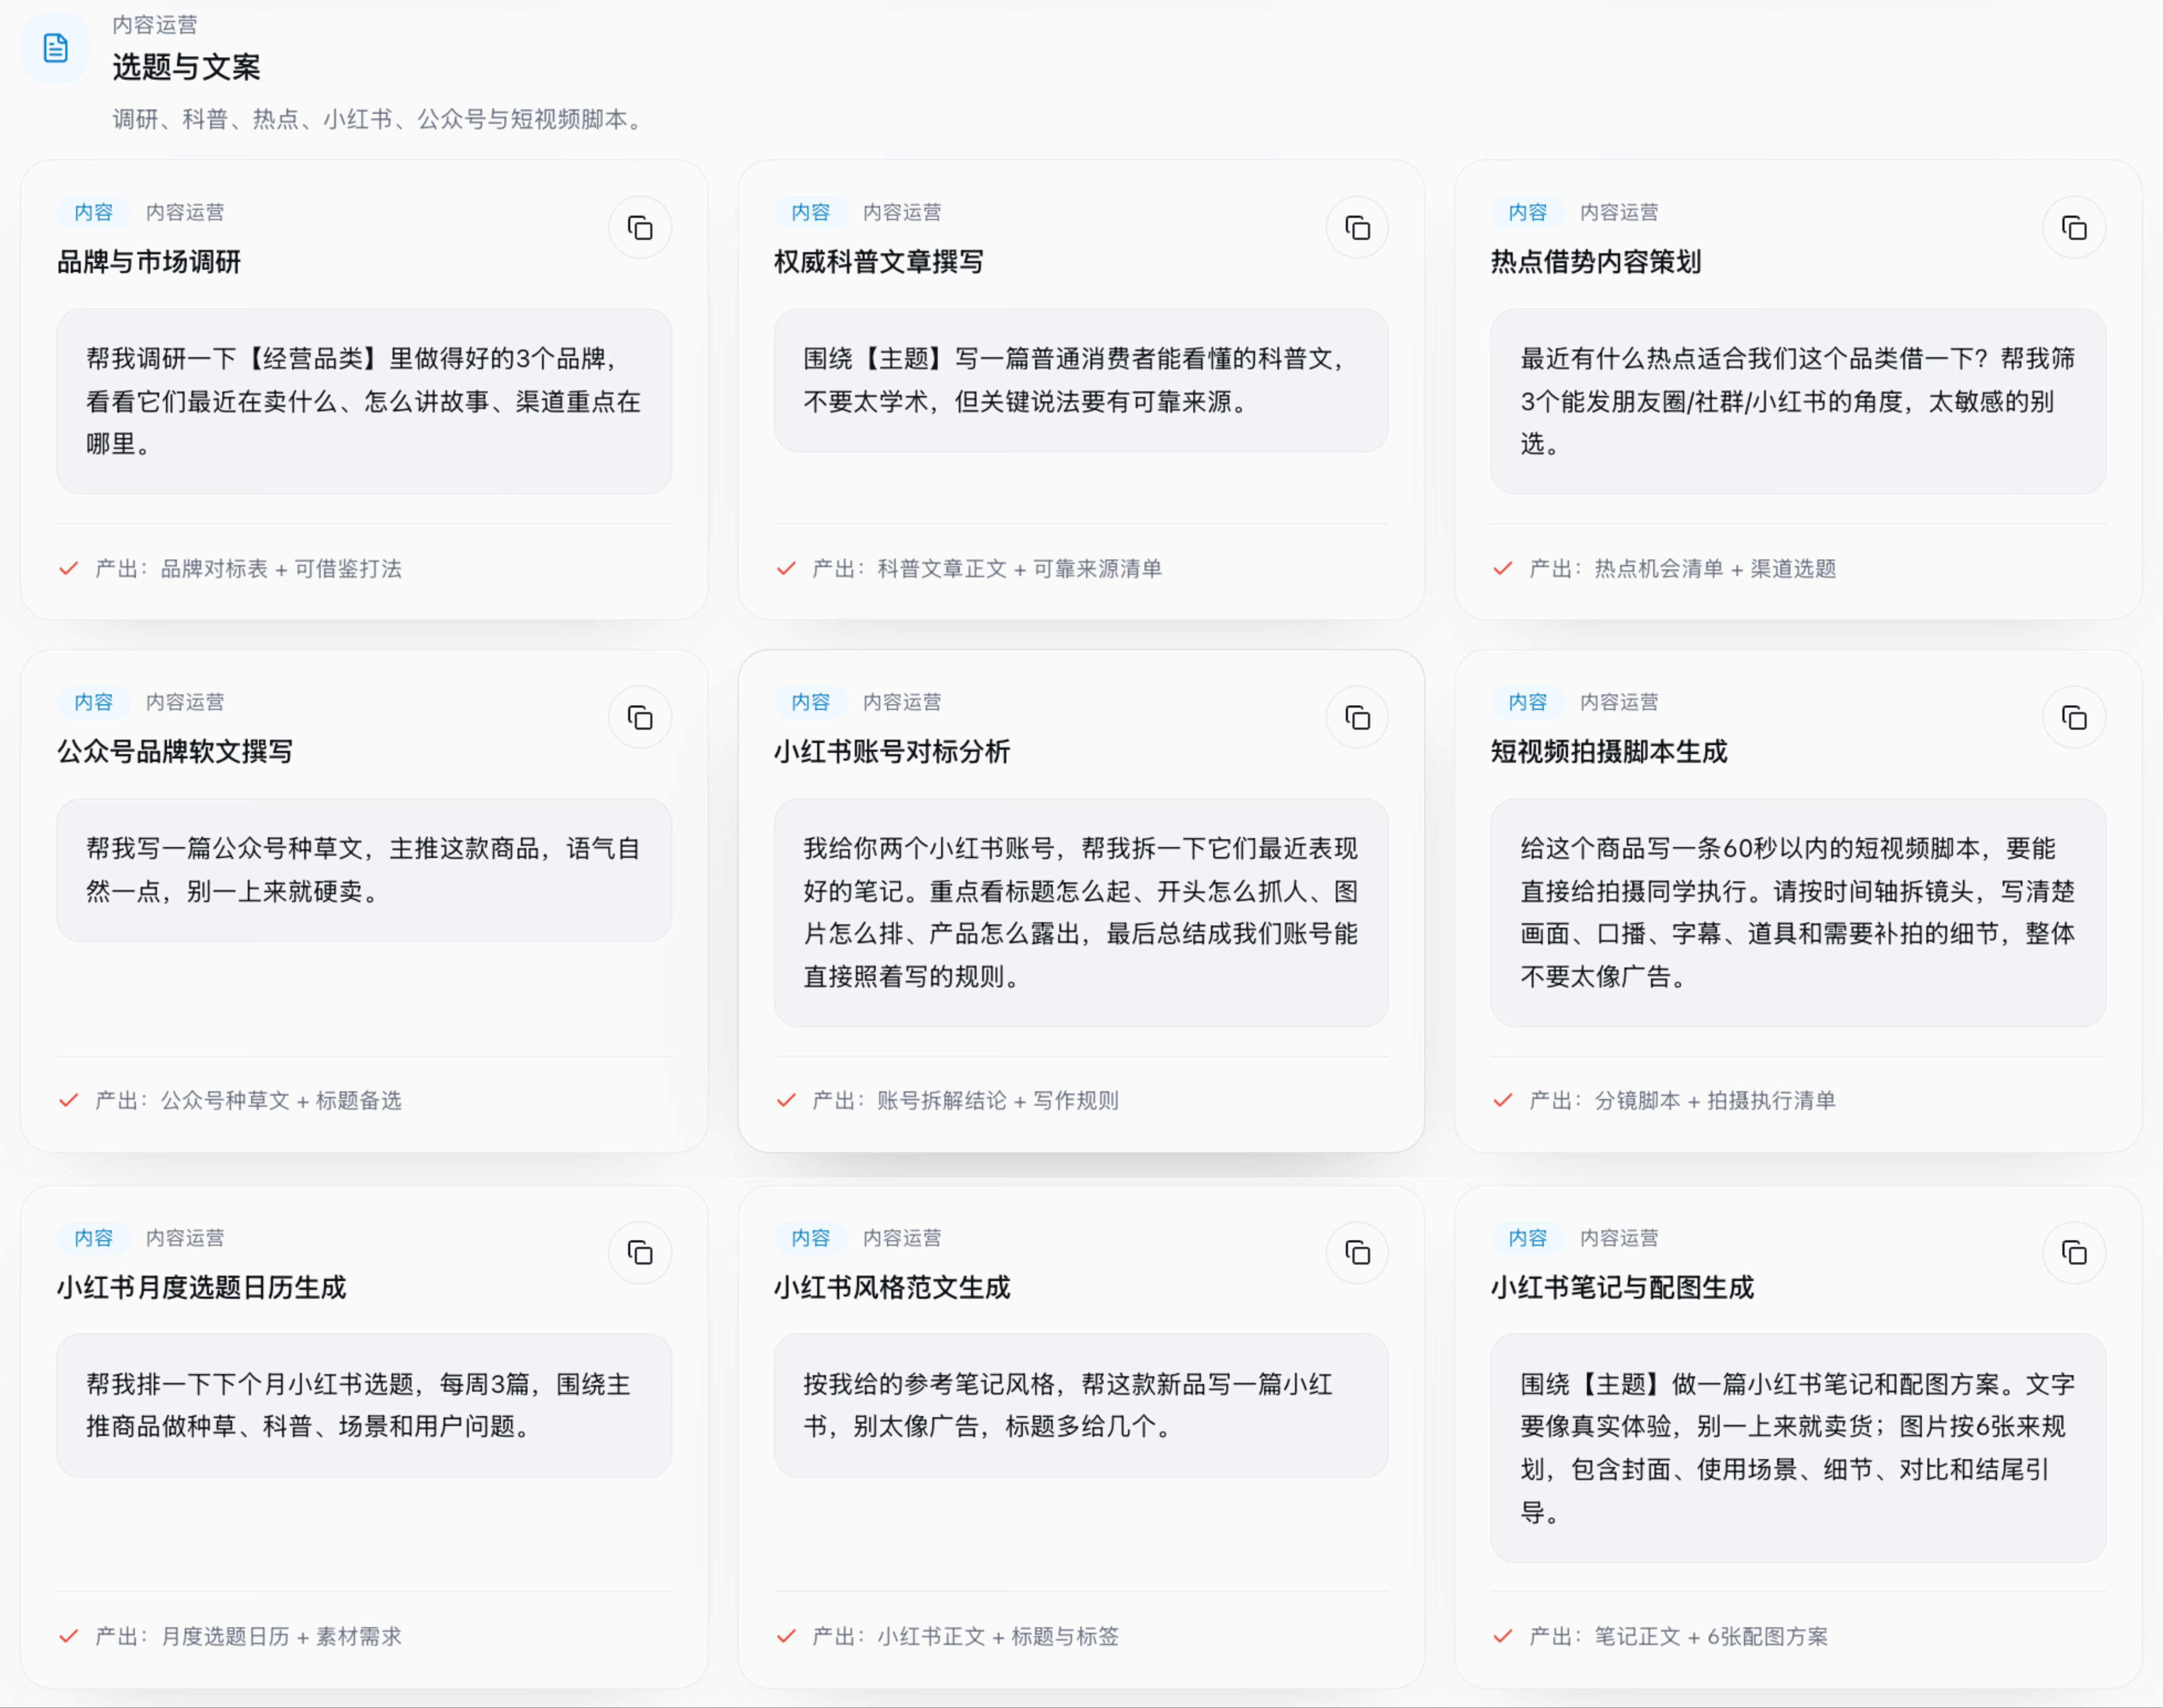Select the prompt text starting 围绕【主题】做一篇小红书笔记

pos(1798,1448)
